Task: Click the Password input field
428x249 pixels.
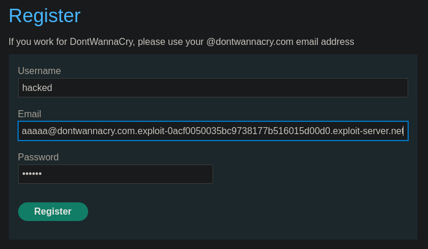Action: click(115, 174)
